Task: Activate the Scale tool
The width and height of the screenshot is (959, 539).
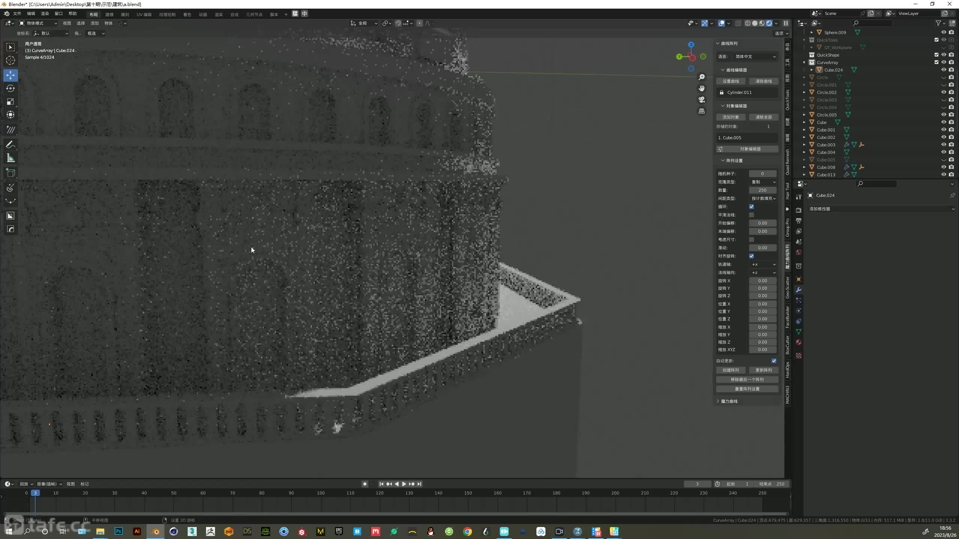Action: point(10,101)
